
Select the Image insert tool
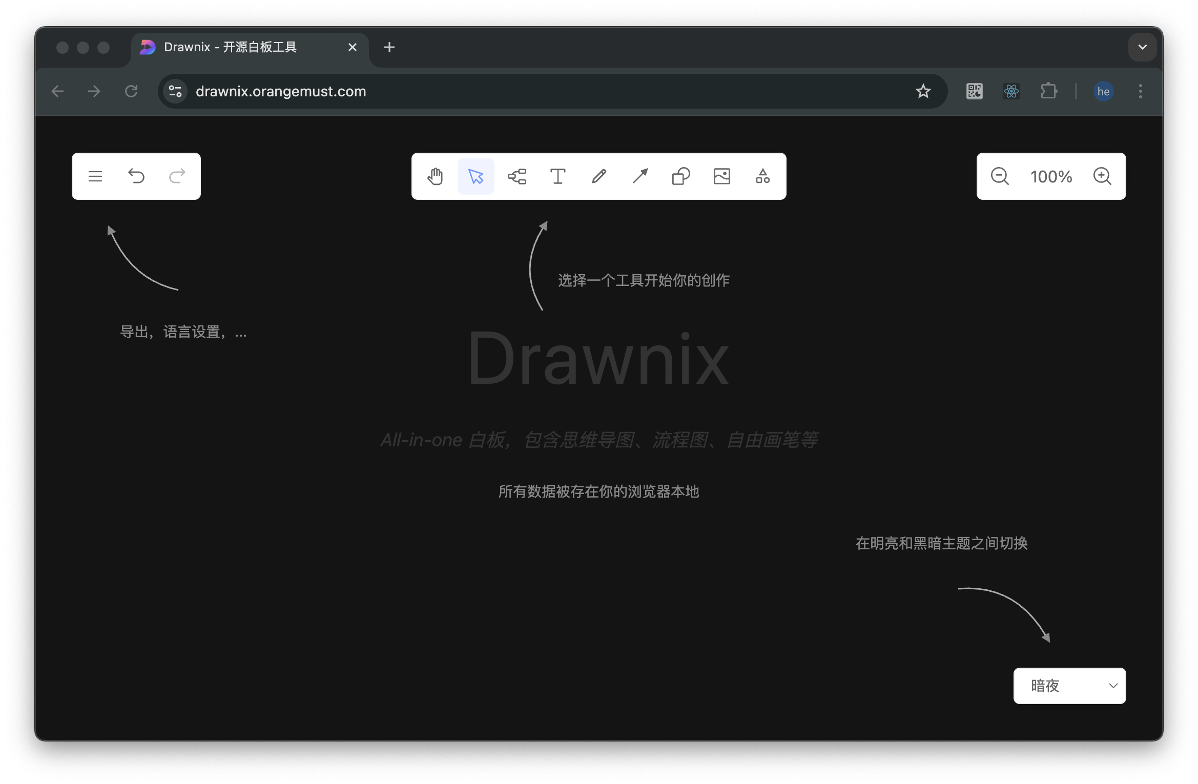pos(721,176)
